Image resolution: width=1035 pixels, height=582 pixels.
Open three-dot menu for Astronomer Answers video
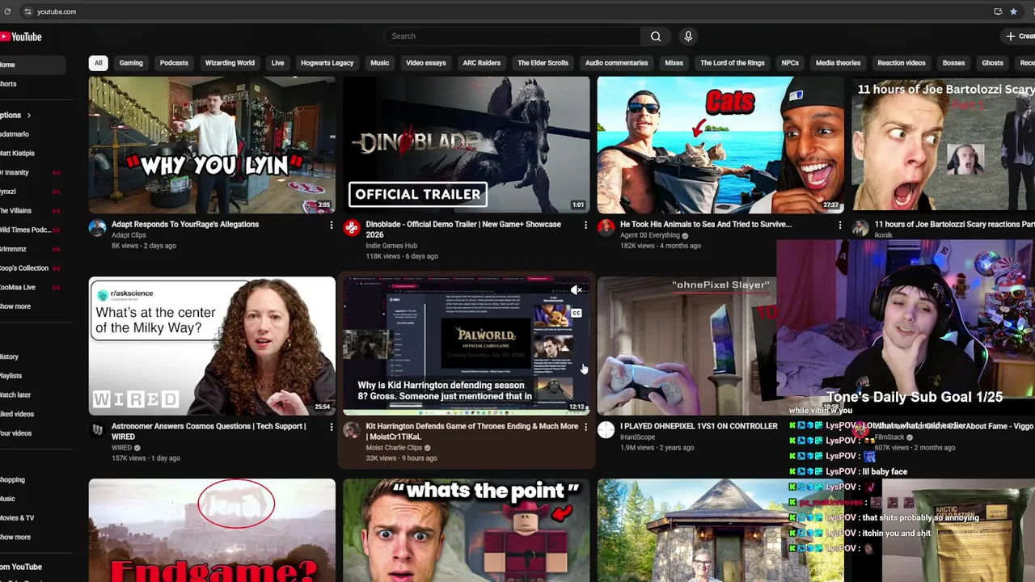pos(331,427)
